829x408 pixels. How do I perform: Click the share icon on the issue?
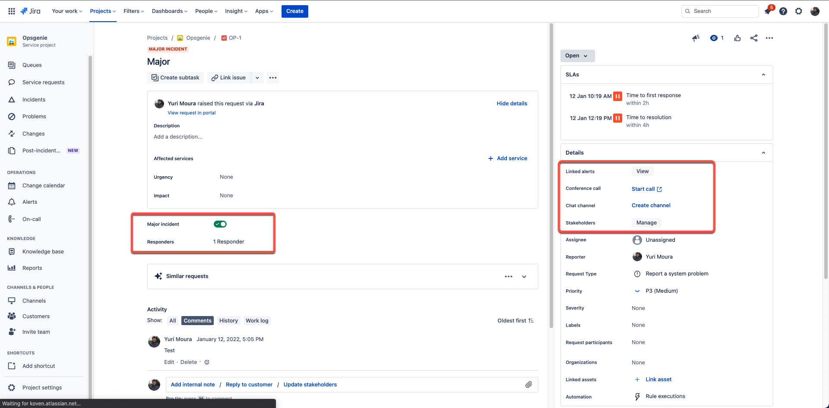click(x=753, y=38)
